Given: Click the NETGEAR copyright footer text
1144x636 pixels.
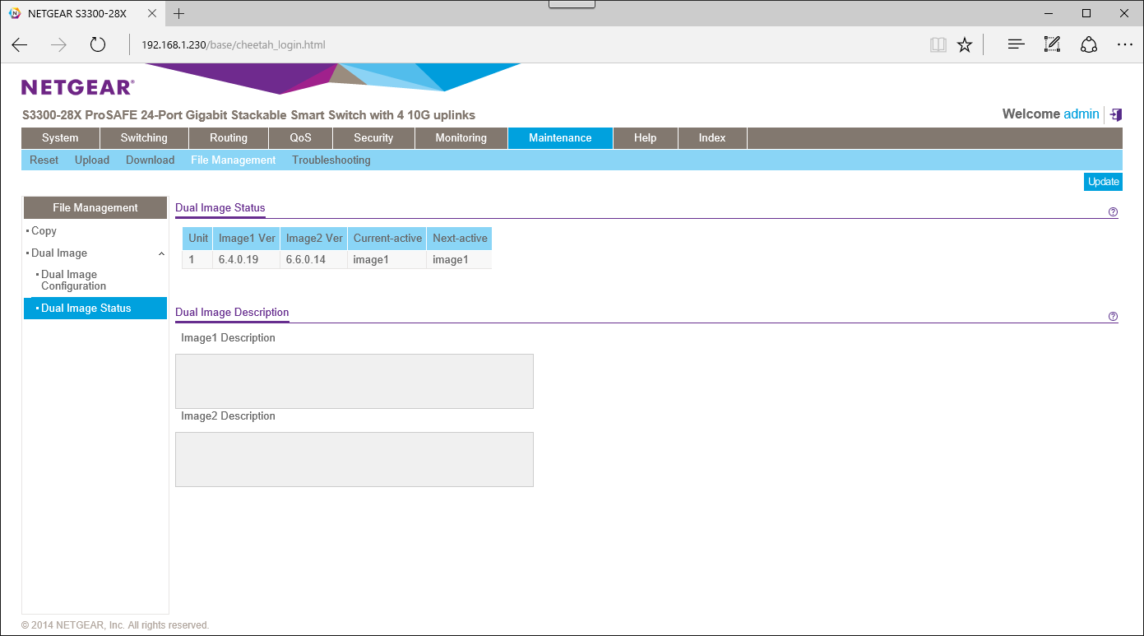Looking at the screenshot, I should [115, 625].
